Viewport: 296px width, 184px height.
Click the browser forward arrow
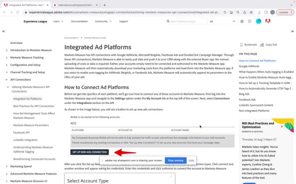pyautogui.click(x=11, y=12)
